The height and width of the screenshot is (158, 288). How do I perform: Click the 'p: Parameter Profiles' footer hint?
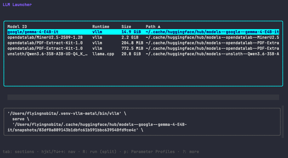coord(149,152)
